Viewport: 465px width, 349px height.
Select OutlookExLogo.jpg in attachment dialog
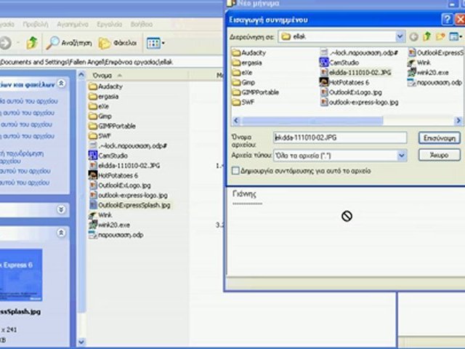[351, 92]
